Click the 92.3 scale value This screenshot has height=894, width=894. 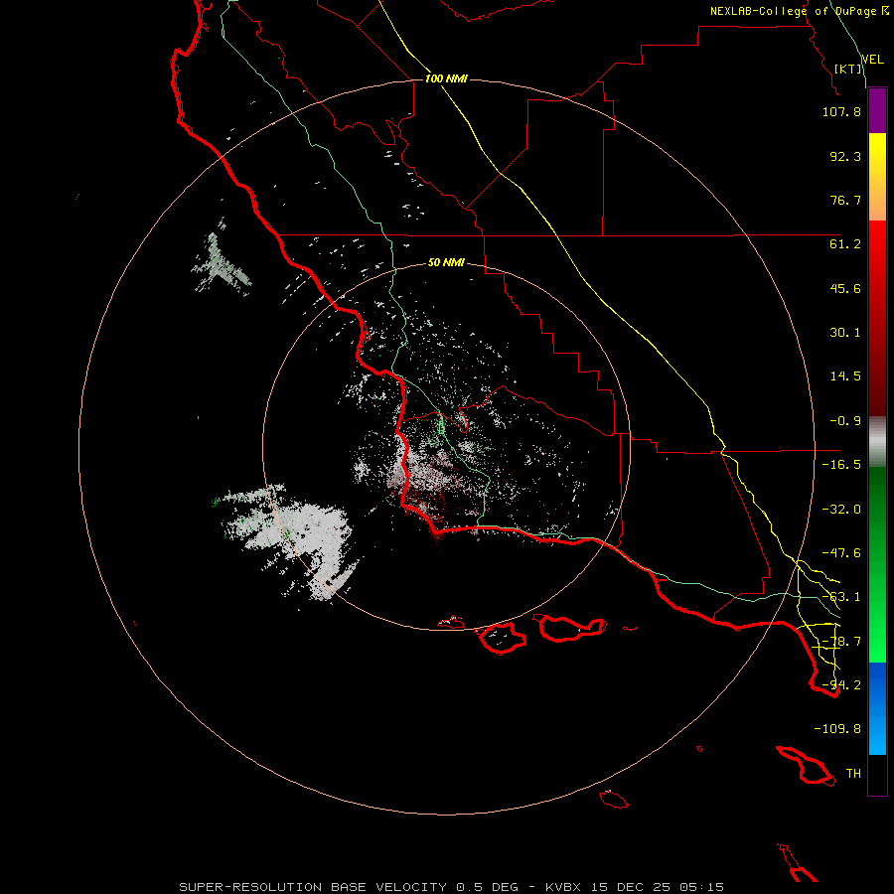tap(845, 156)
